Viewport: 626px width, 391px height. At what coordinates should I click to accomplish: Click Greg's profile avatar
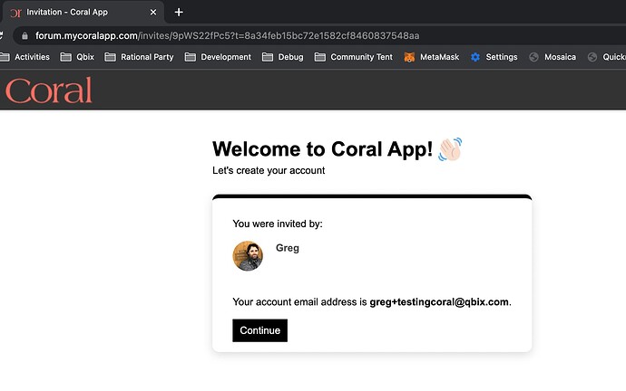click(x=248, y=255)
